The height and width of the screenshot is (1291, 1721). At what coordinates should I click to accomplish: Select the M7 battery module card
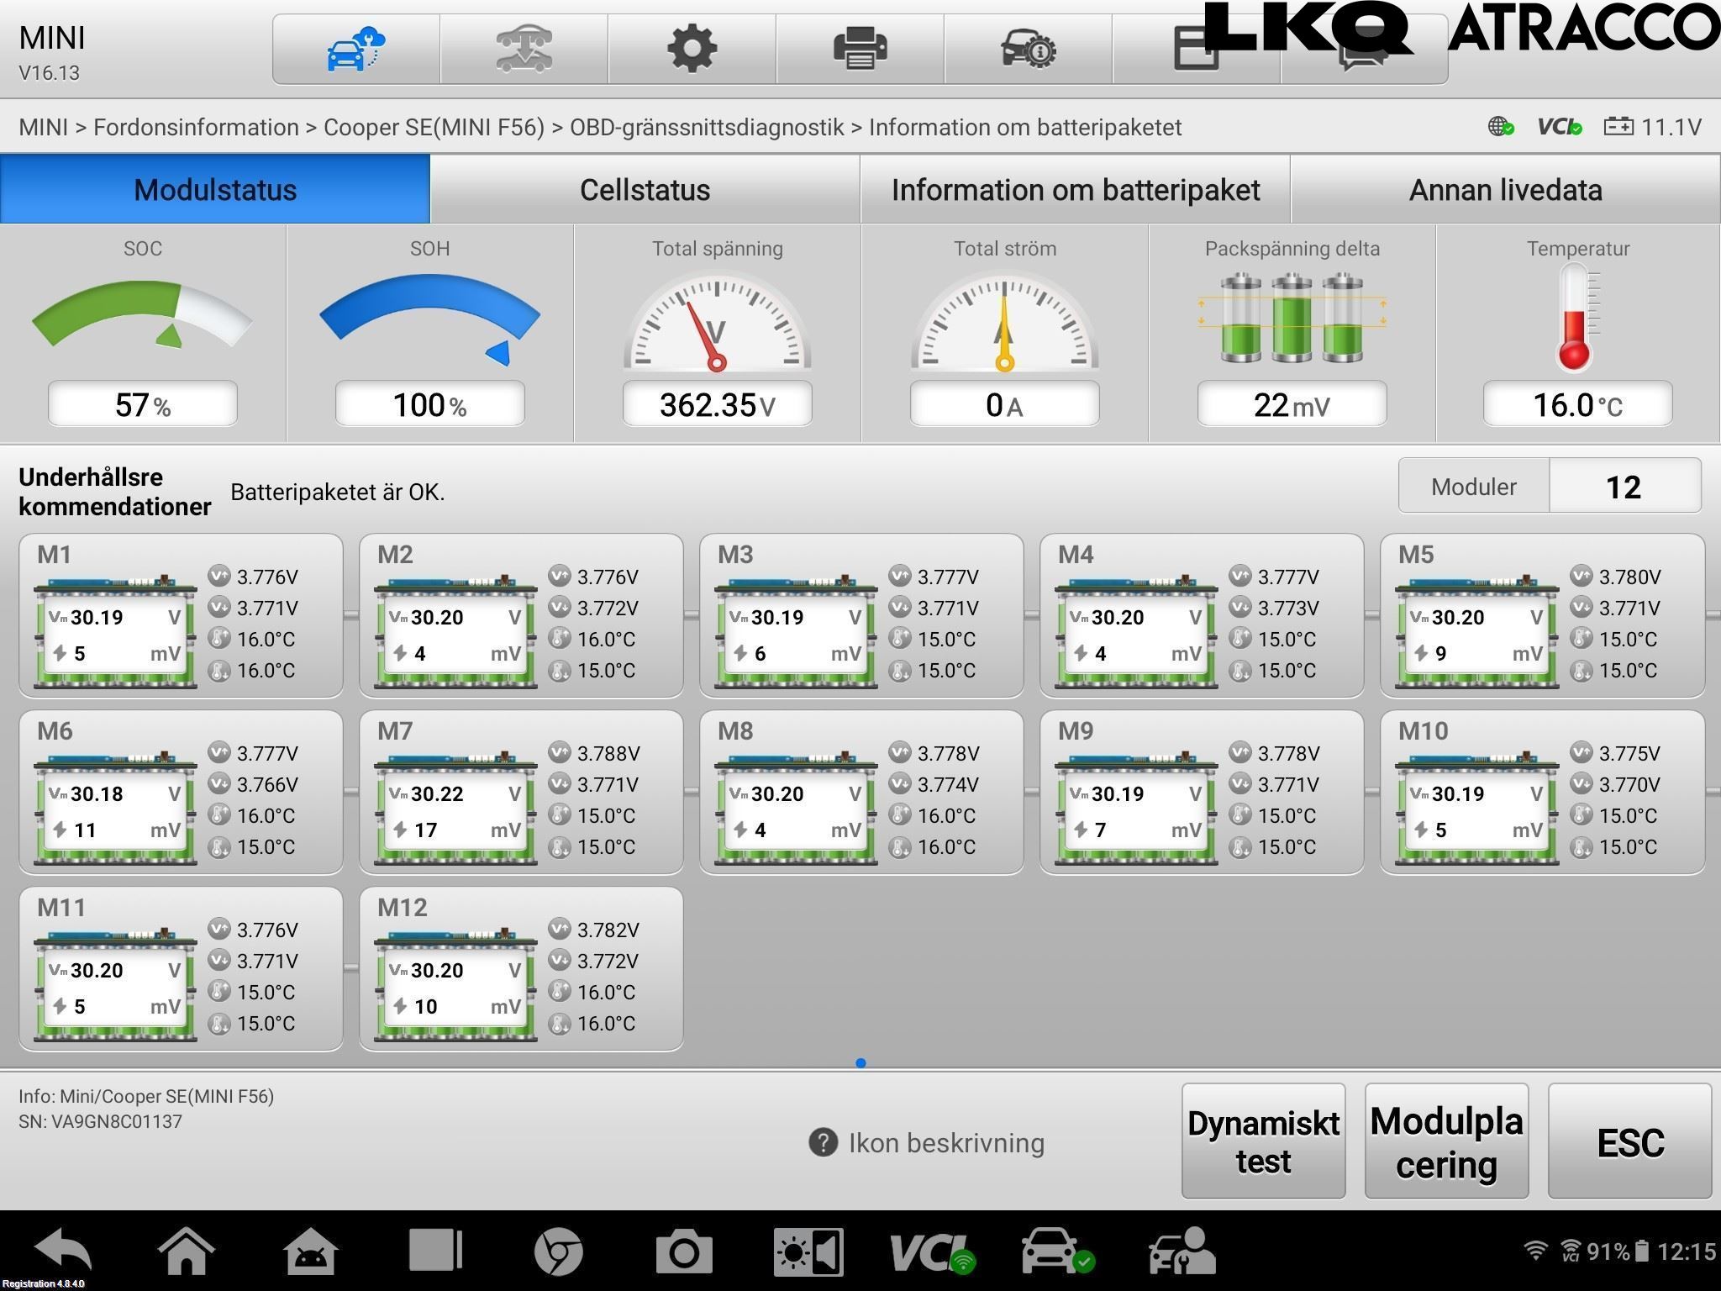tap(521, 793)
